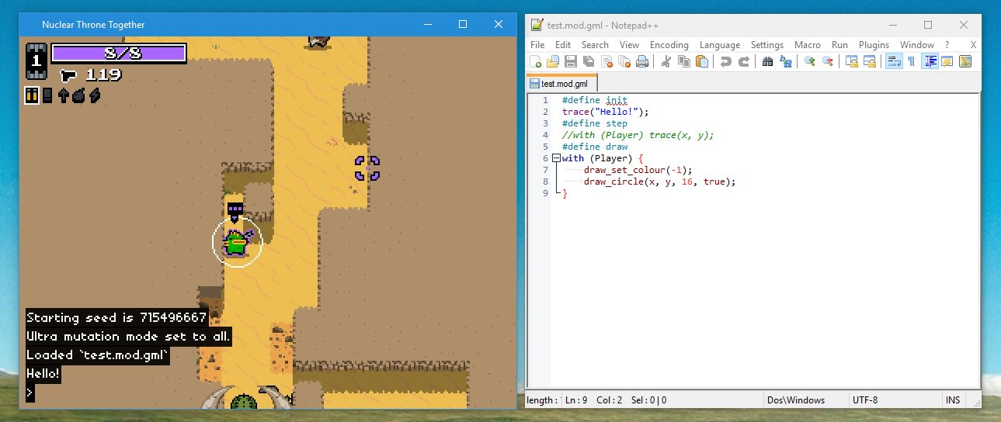
Task: Copy selection with the toolbar Copy icon
Action: [683, 62]
